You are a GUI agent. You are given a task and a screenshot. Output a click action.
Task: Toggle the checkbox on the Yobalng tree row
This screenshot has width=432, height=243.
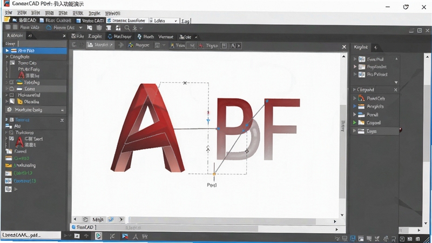(x=11, y=82)
